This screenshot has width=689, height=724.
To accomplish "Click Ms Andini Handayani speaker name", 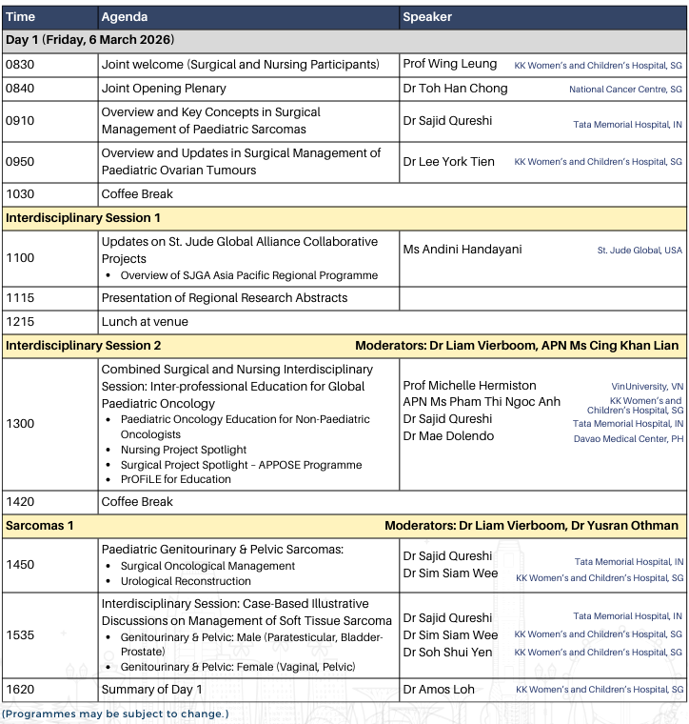I will pyautogui.click(x=463, y=250).
